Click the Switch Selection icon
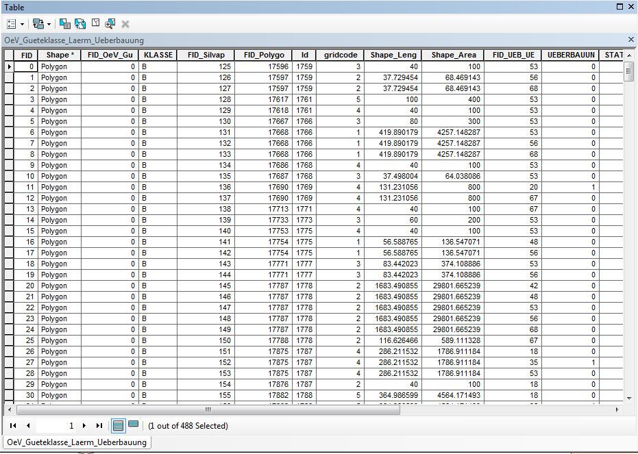The height and width of the screenshot is (454, 638). point(80,23)
